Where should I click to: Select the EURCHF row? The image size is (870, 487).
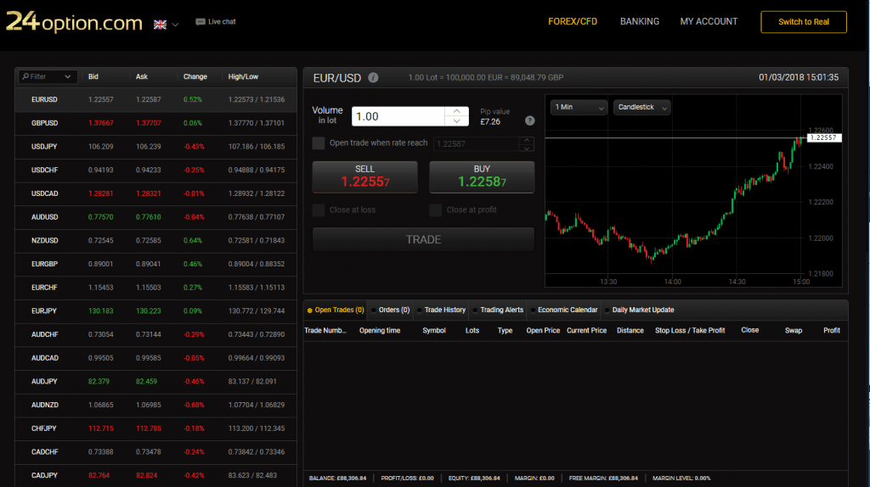[156, 288]
